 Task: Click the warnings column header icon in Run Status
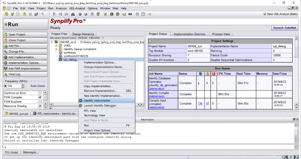click(208, 74)
